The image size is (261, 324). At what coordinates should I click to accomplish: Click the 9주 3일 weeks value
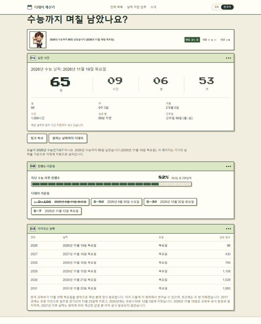click(x=103, y=108)
